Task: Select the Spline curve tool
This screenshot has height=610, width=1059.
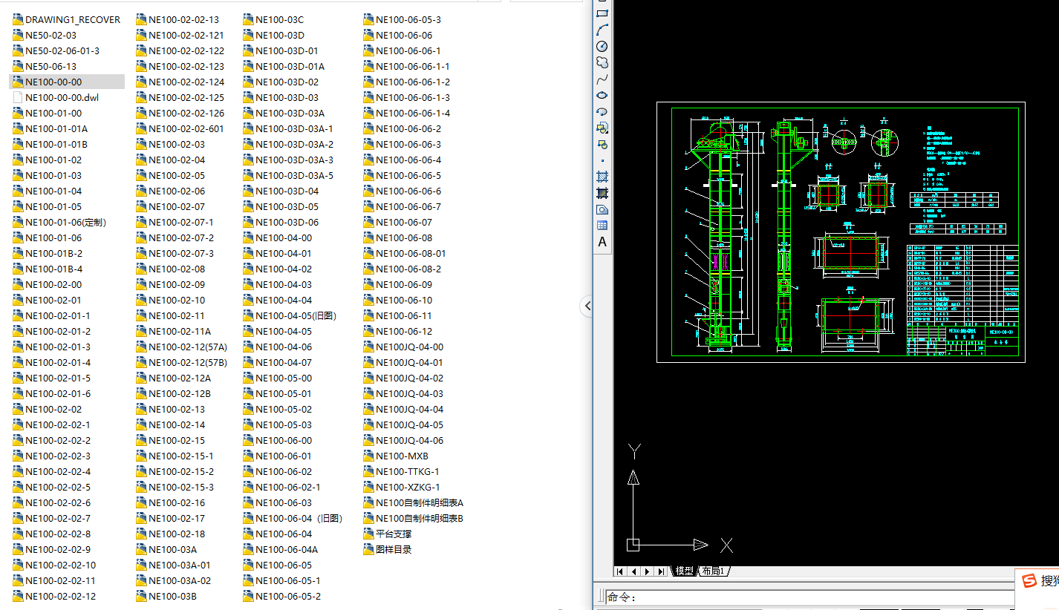Action: [602, 79]
